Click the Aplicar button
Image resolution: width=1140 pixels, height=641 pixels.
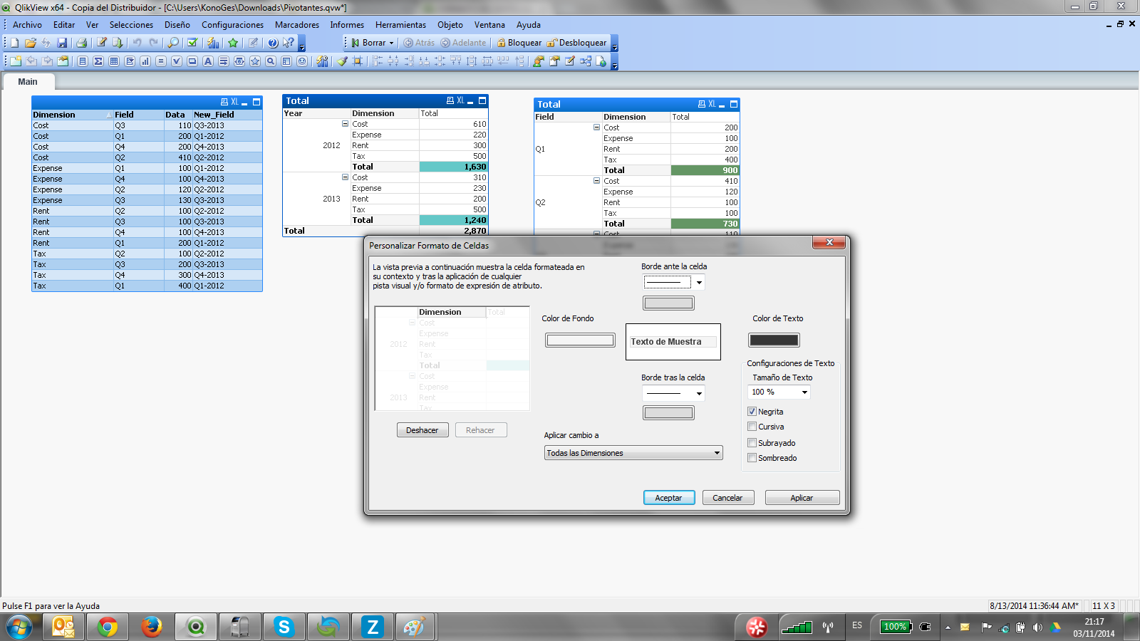802,498
